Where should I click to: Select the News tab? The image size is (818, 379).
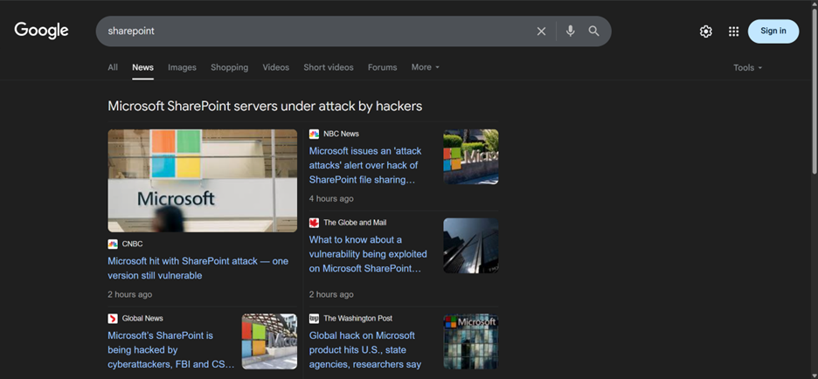click(x=142, y=67)
